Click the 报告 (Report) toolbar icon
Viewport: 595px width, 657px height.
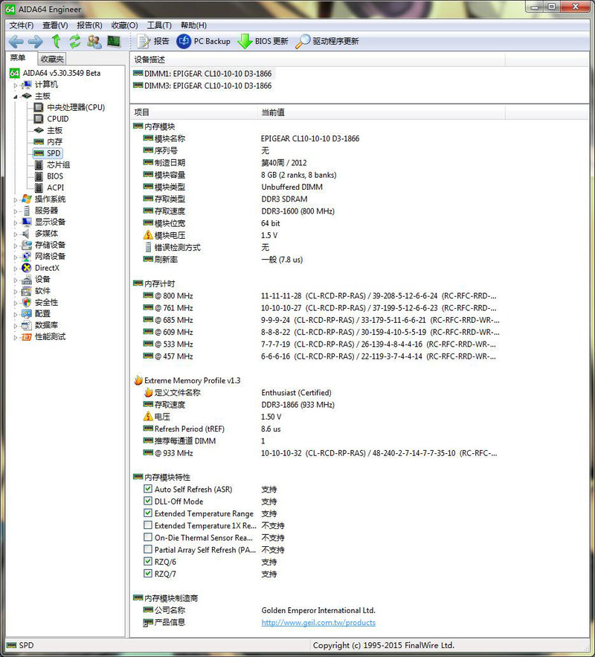(149, 41)
